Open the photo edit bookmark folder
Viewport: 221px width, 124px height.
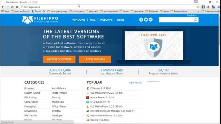92,11
